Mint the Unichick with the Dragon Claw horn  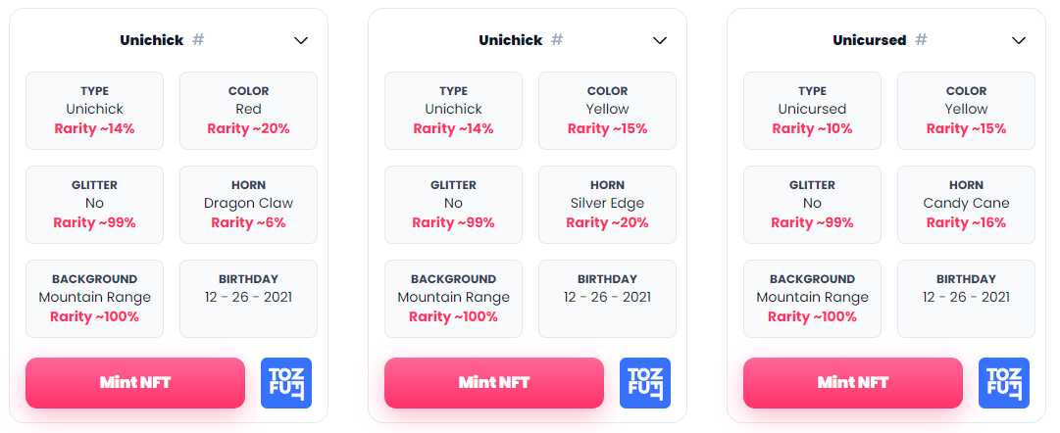pyautogui.click(x=135, y=383)
